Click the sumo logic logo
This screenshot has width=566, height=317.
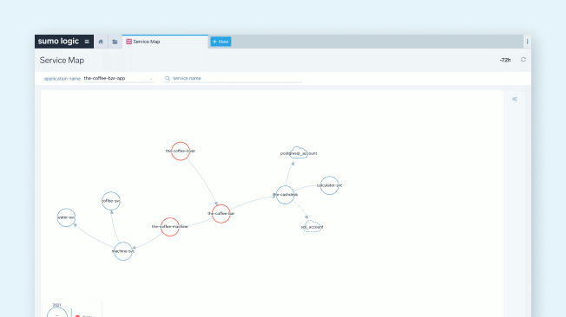(x=58, y=42)
